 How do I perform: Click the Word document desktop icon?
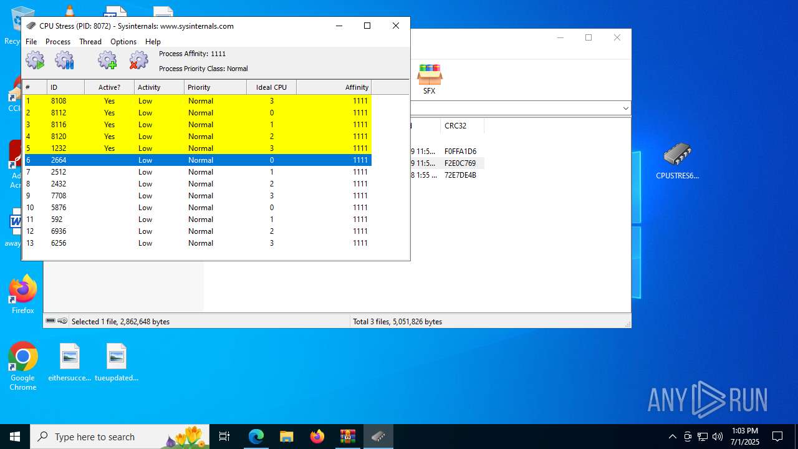(14, 228)
